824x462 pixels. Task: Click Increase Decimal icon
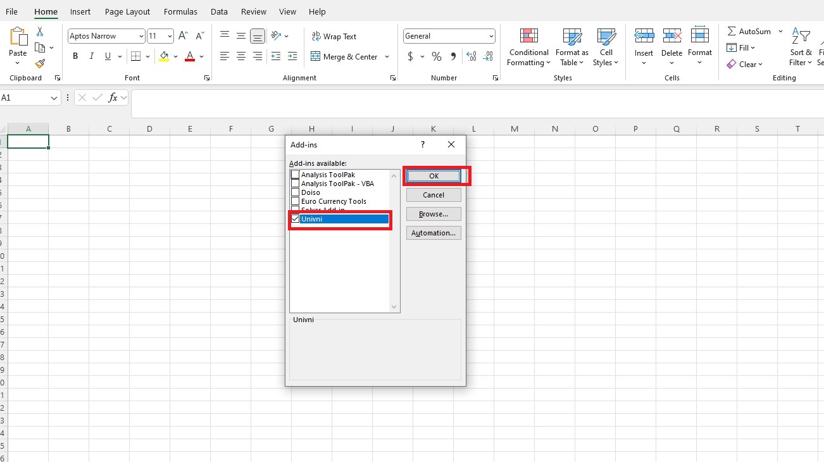click(471, 56)
